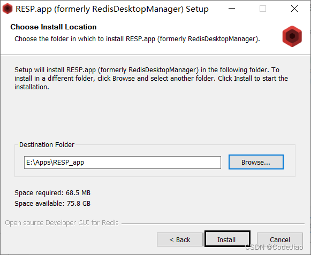Click the RESP.app title bar icon

coord(7,9)
